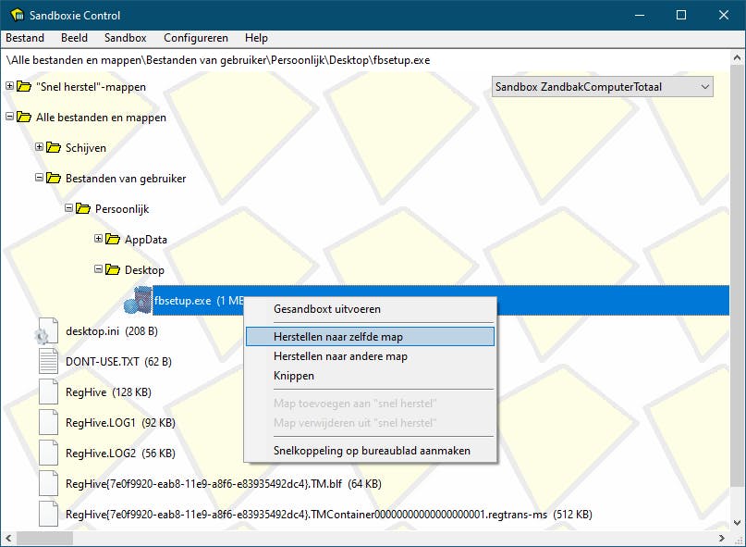
Task: Click the Desktop folder icon
Action: point(112,269)
